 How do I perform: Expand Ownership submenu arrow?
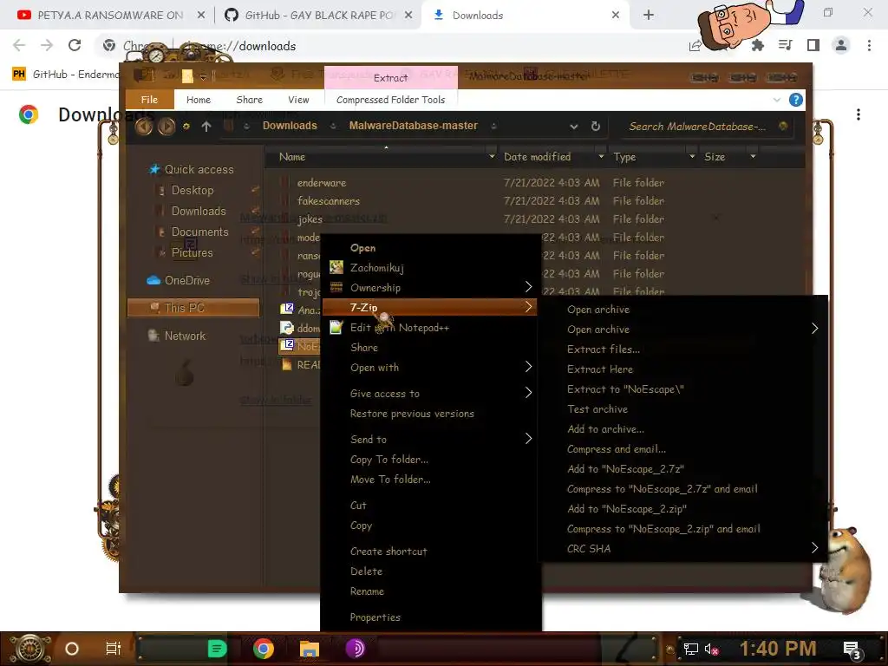pos(528,287)
